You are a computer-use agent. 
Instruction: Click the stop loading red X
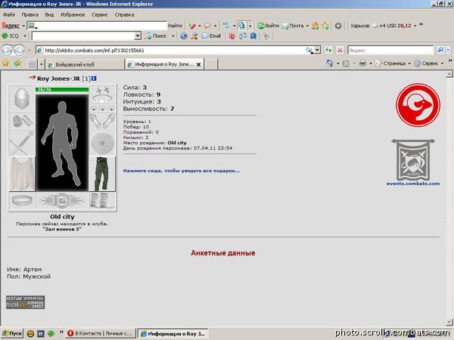click(340, 51)
